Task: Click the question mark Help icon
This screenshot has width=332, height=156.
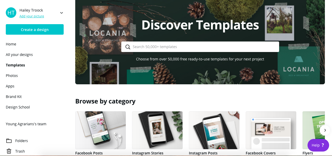Action: [x=323, y=145]
